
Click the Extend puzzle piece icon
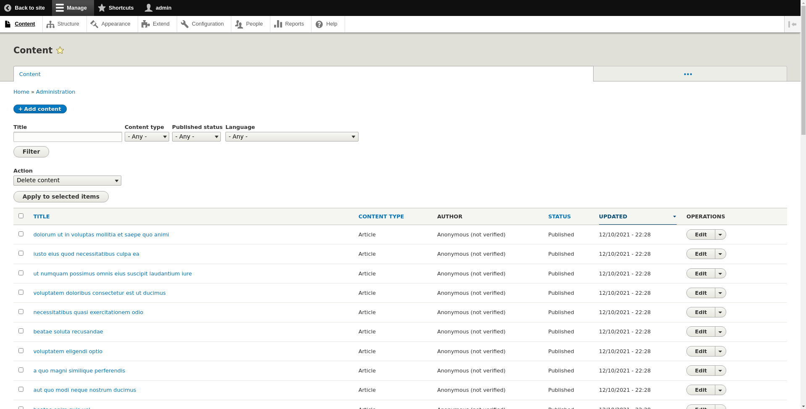pyautogui.click(x=146, y=24)
